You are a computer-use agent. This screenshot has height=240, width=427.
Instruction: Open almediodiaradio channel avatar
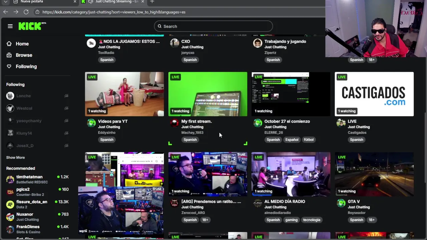(258, 203)
